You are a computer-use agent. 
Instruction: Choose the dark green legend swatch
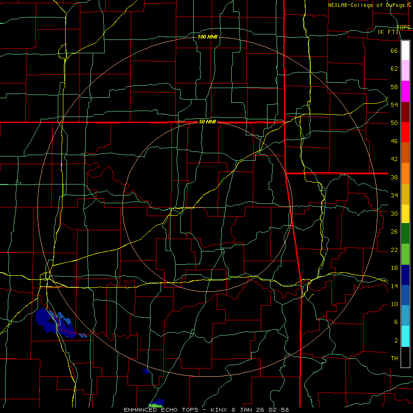click(405, 234)
